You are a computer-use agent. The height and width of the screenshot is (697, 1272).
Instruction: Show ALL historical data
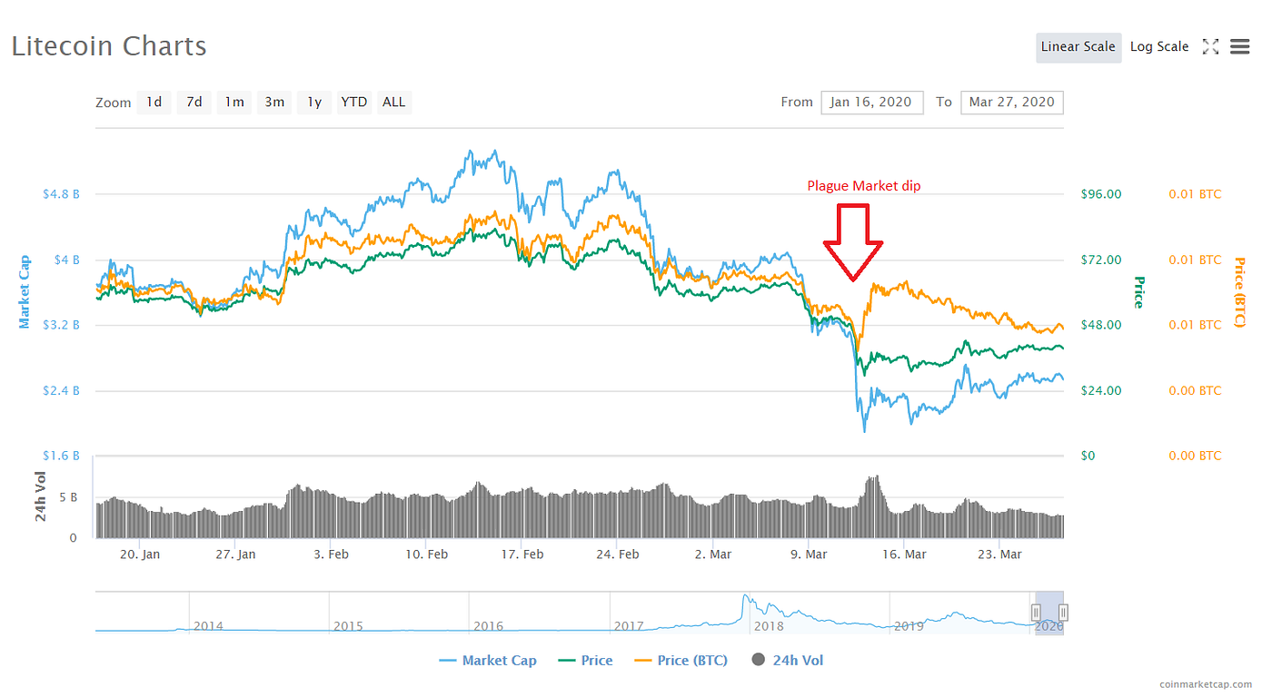tap(393, 102)
